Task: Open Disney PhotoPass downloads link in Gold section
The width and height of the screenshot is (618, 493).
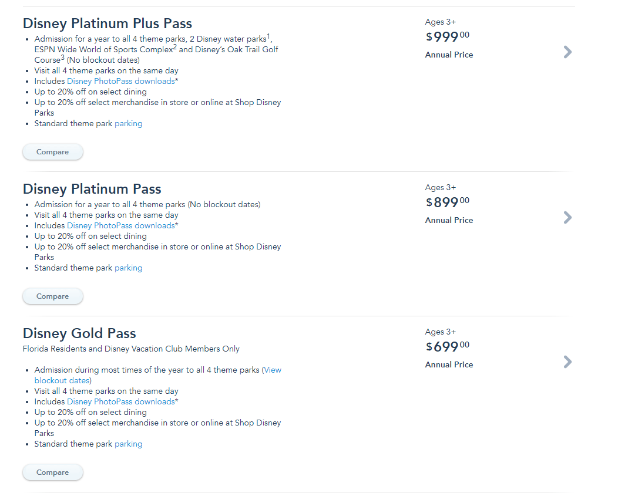Action: 120,401
